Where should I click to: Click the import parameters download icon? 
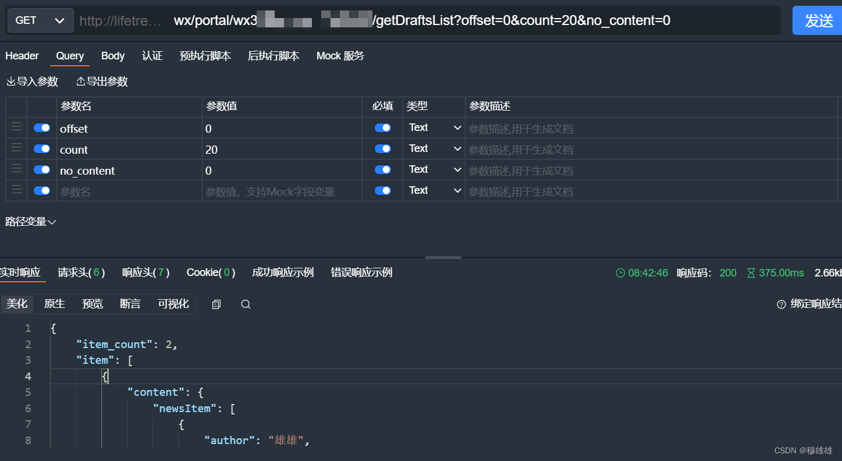(x=11, y=82)
